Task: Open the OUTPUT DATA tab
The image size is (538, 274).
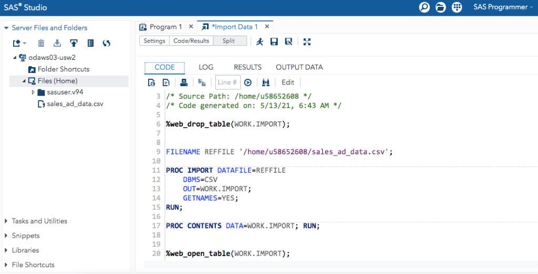Action: (299, 67)
